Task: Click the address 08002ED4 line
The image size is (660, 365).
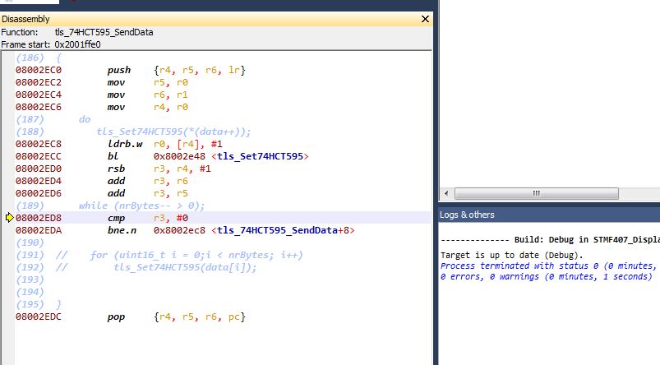Action: [101, 181]
